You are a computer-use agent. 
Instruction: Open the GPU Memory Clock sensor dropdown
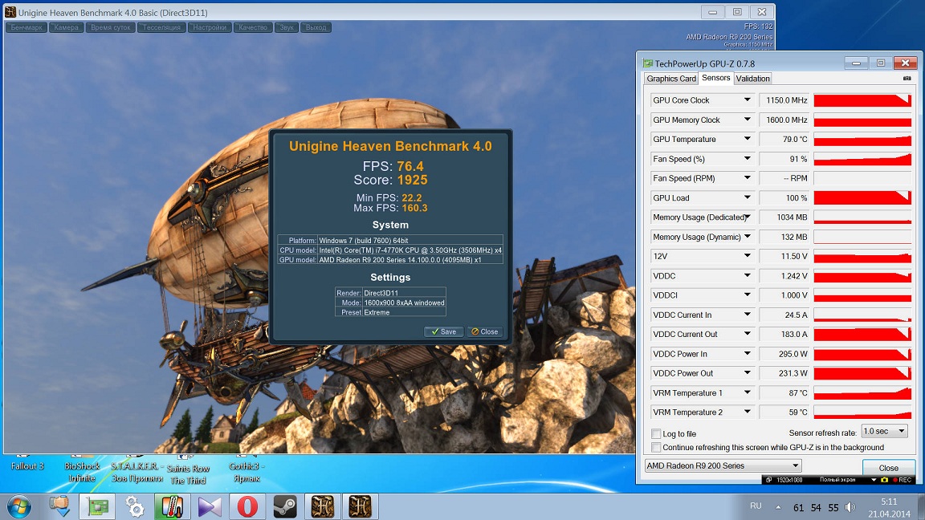(747, 120)
